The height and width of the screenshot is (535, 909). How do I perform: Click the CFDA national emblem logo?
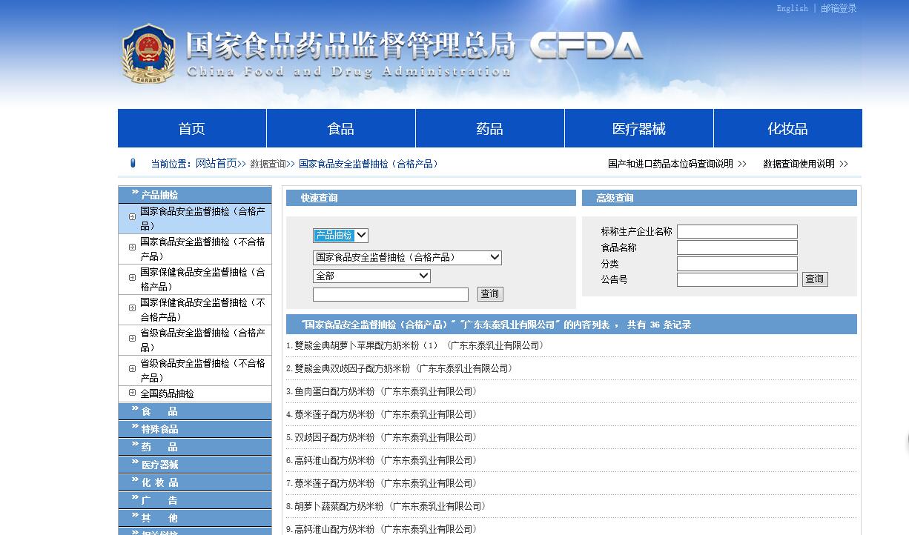point(149,53)
